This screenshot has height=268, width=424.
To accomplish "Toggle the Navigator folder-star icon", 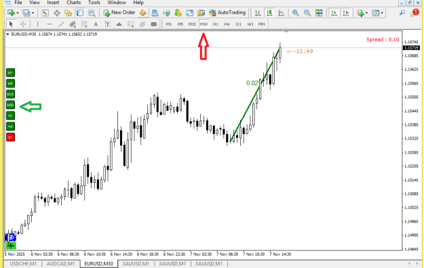I will (68, 13).
